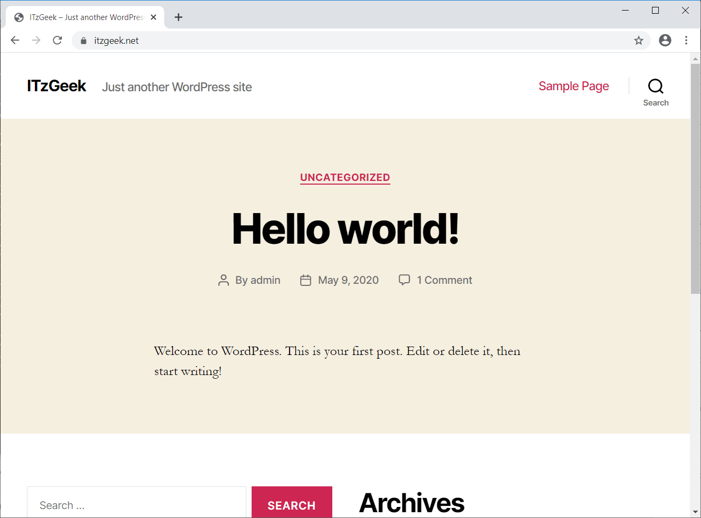Click the post date calendar icon

pos(305,280)
